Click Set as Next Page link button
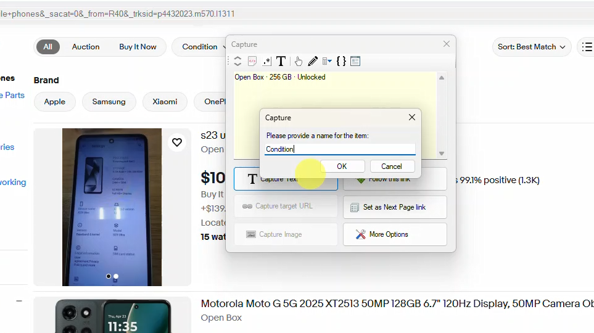This screenshot has height=333, width=594. click(395, 207)
